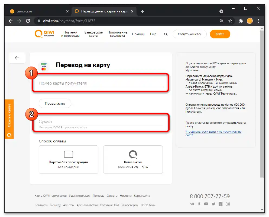Reload the page
The image size is (269, 217).
pos(28,21)
